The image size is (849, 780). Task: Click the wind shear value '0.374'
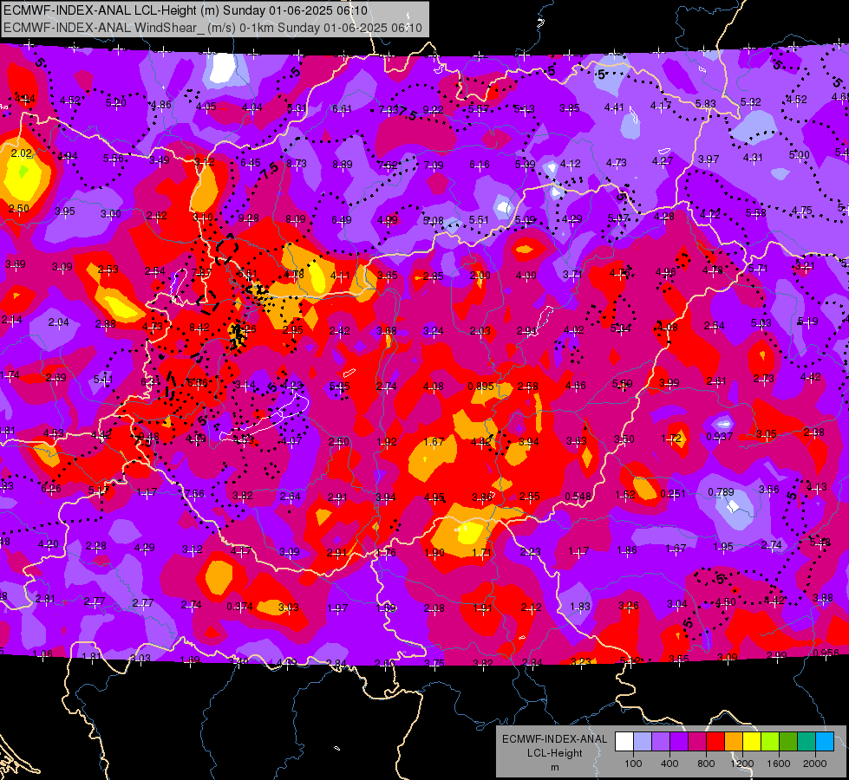239,607
